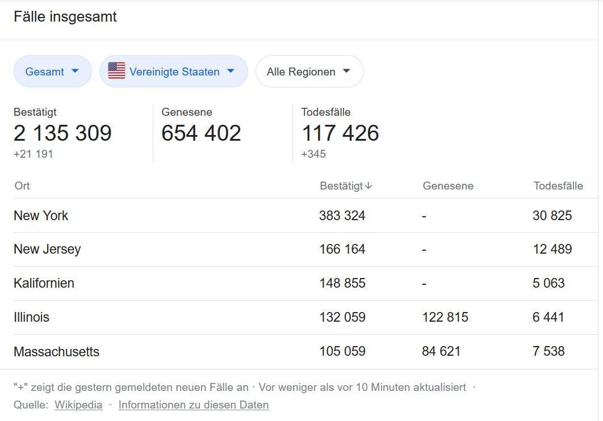
Task: Click the Bestätigt column header
Action: tap(341, 186)
